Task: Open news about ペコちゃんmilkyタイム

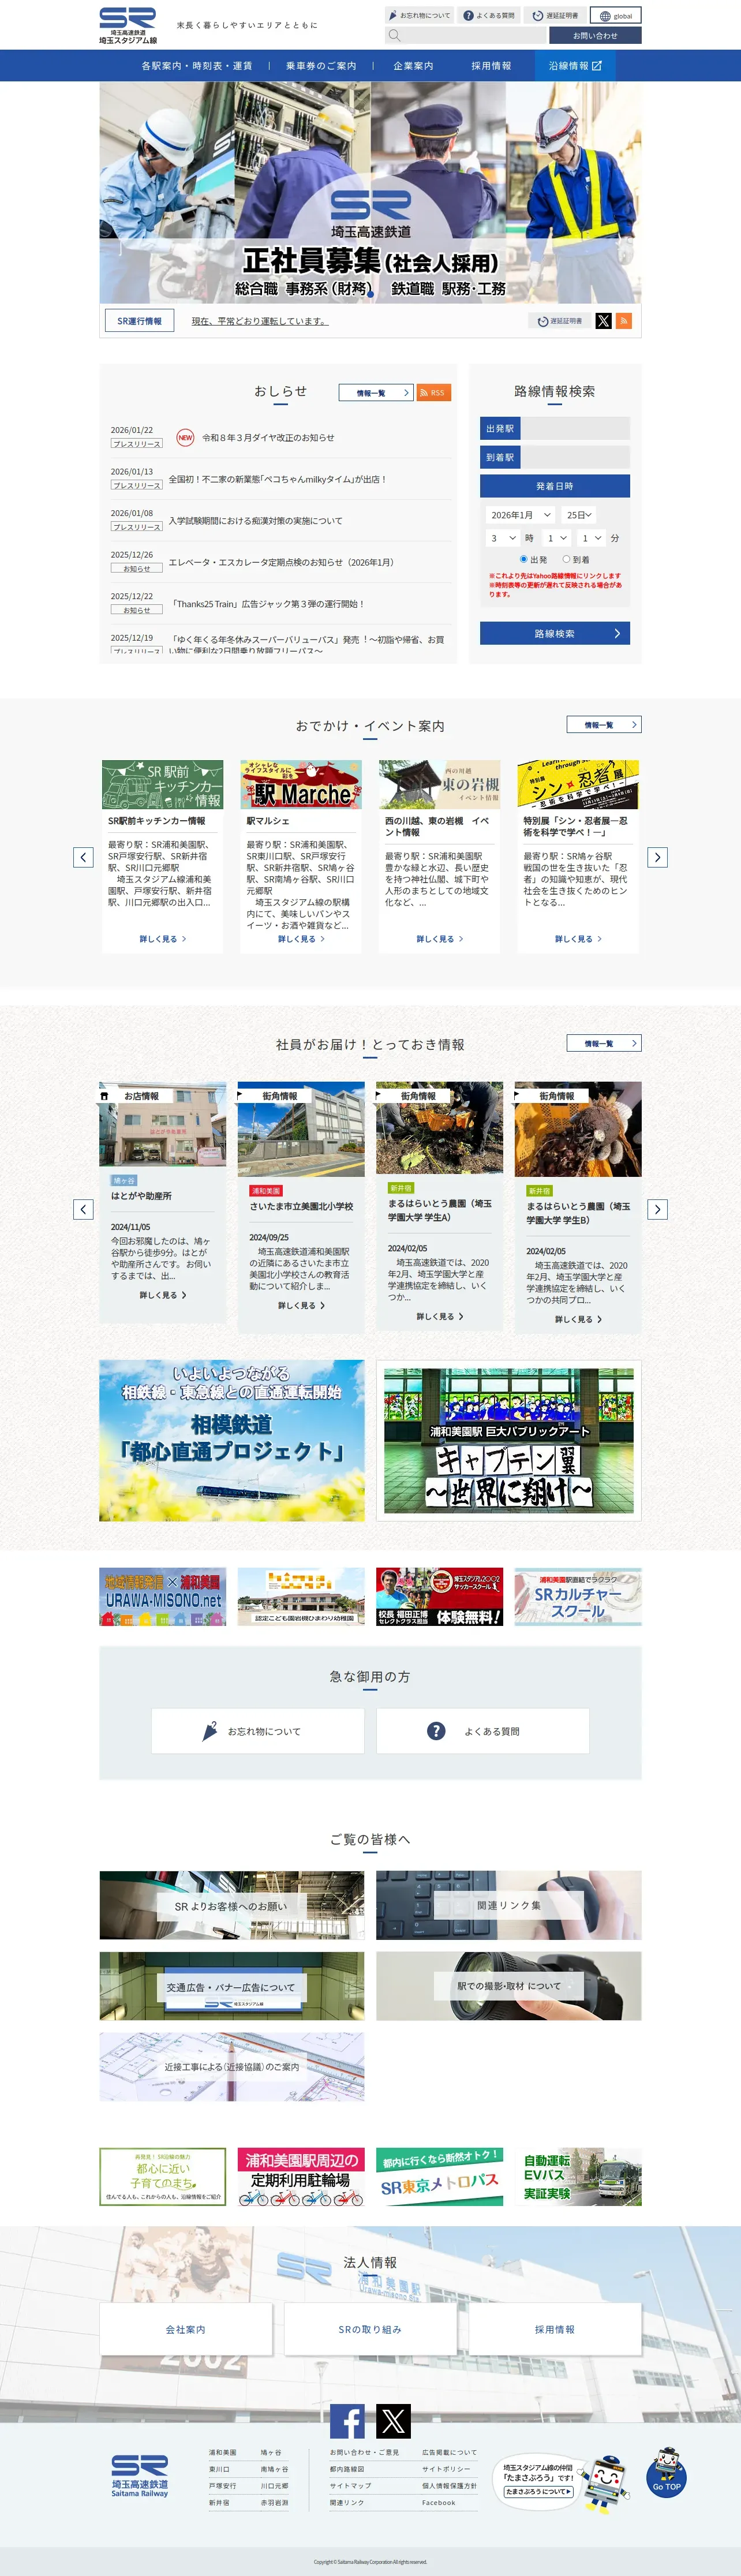Action: [277, 479]
